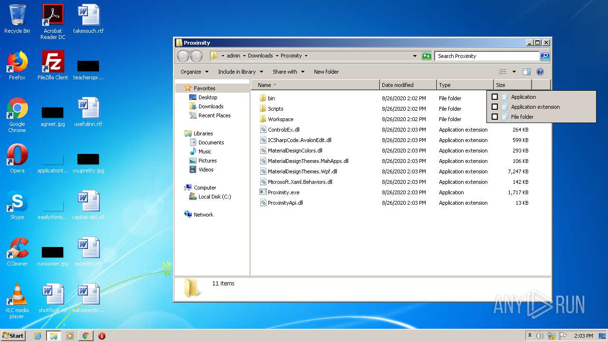Click Windows Media Player taskbar icon
The height and width of the screenshot is (342, 608).
click(70, 336)
